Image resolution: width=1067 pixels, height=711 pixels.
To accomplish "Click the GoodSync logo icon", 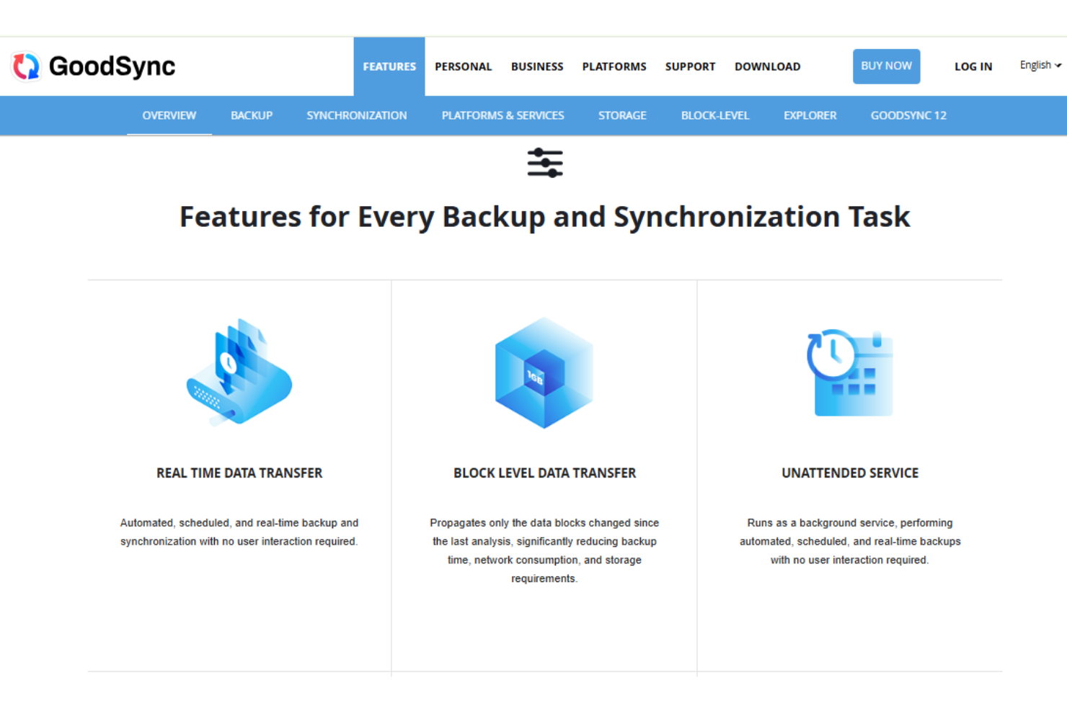I will click(27, 66).
